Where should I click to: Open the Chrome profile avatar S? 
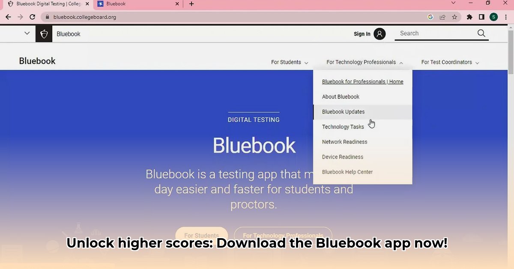pos(494,17)
